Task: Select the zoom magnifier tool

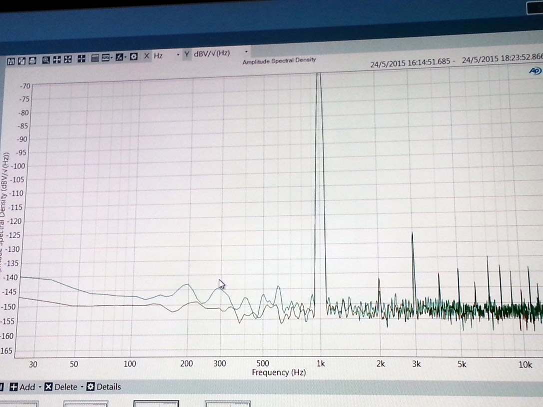Action: [x=46, y=60]
